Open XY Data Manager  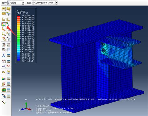[8, 61]
